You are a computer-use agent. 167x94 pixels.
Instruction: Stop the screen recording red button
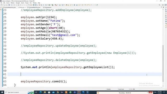point(151,93)
